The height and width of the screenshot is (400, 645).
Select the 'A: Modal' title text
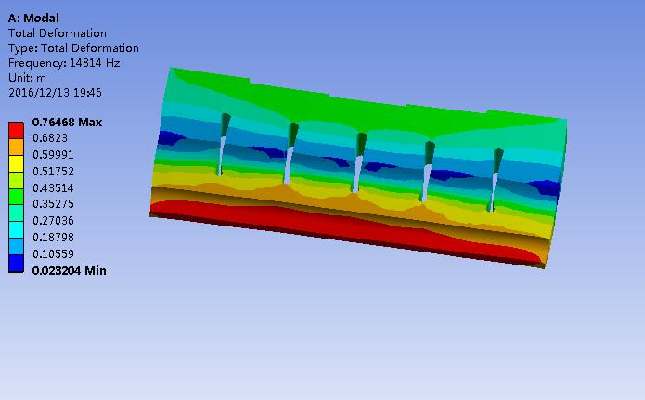(x=33, y=19)
